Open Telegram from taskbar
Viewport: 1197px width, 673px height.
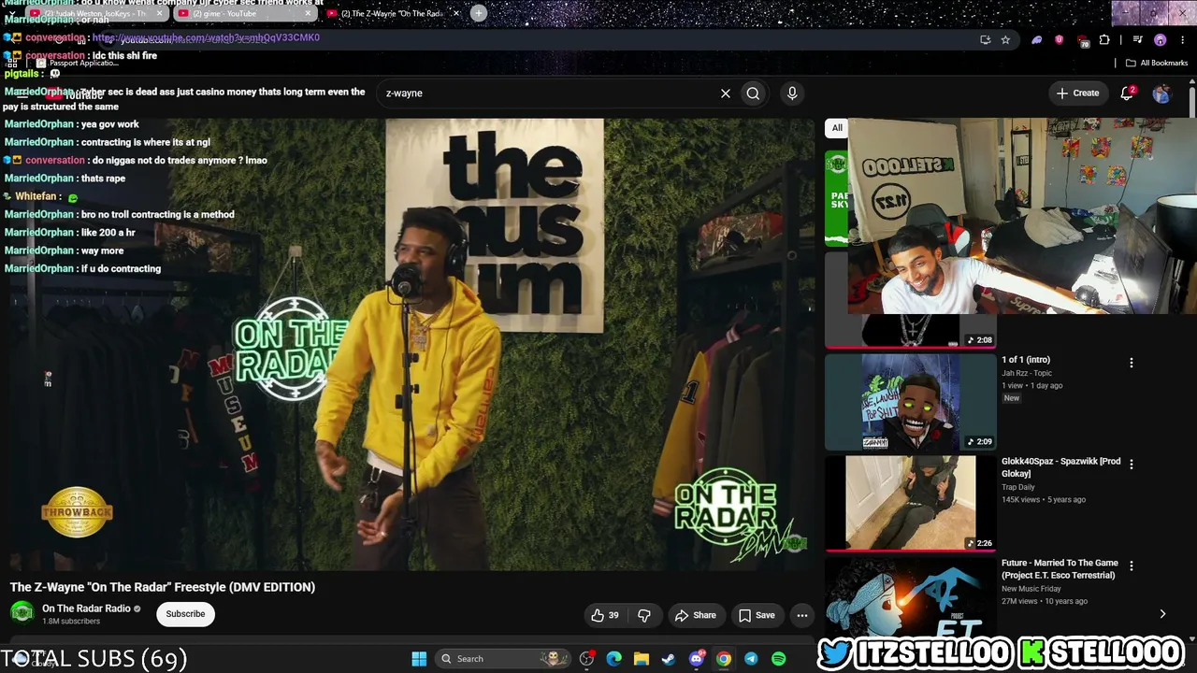pyautogui.click(x=751, y=659)
